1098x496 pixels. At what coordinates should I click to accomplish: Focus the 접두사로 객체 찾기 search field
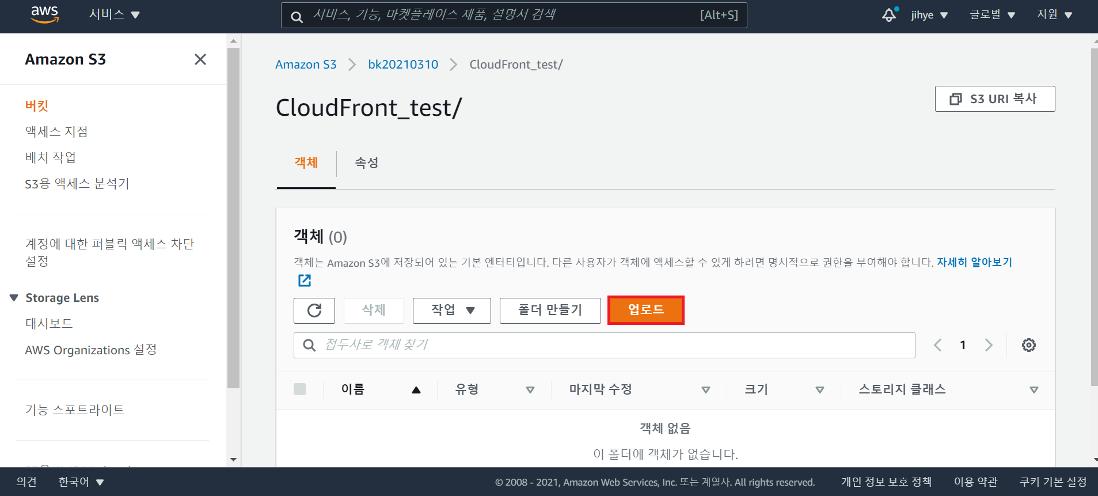(605, 345)
